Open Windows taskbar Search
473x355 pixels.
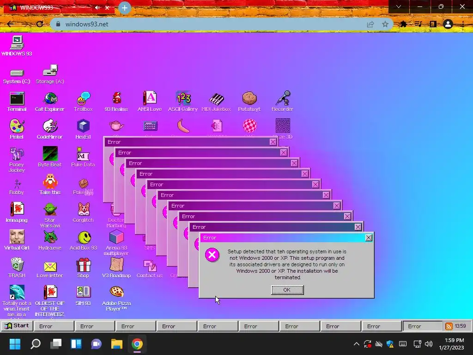point(36,344)
